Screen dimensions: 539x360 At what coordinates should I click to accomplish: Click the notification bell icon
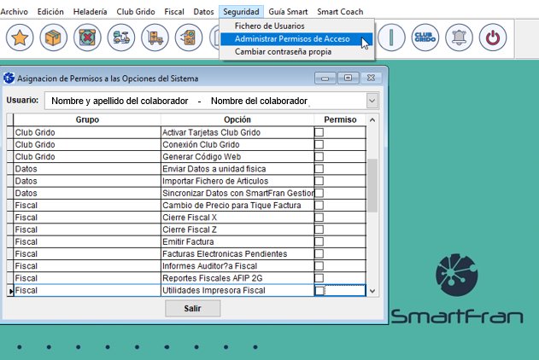coord(459,38)
